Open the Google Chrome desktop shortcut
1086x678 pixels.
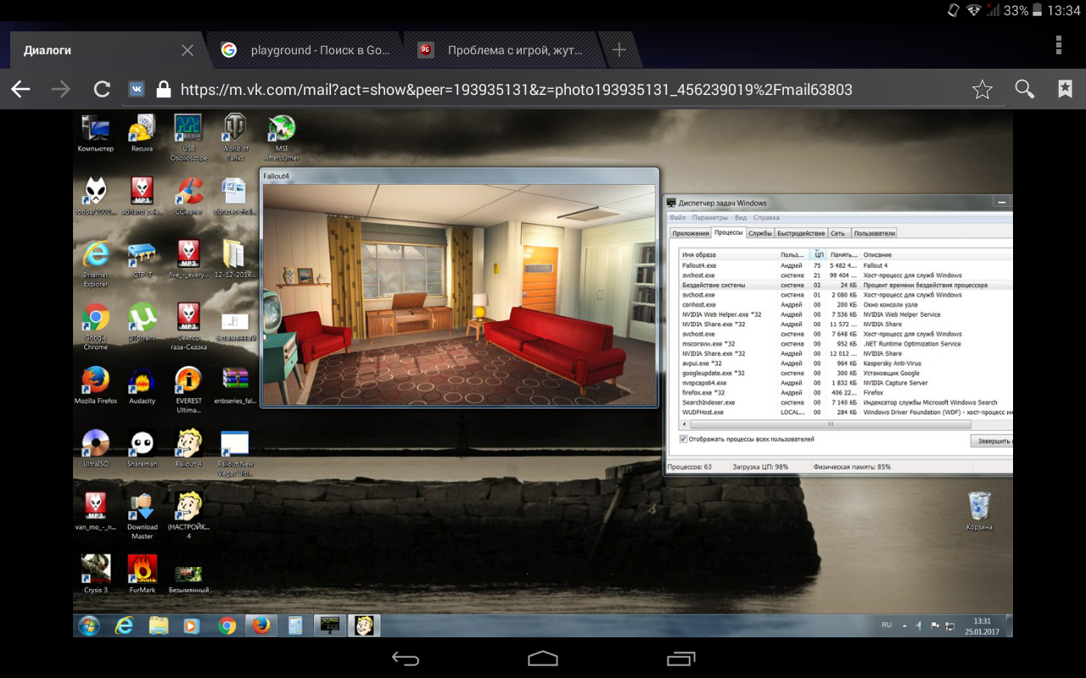95,327
